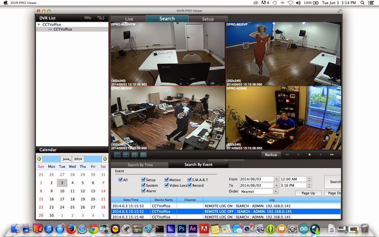Go to next month in Calendar
379x237 pixels.
point(105,159)
